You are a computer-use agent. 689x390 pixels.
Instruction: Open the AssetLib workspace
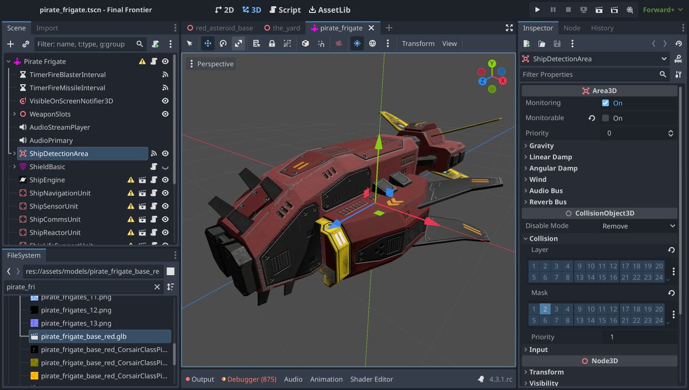point(330,10)
